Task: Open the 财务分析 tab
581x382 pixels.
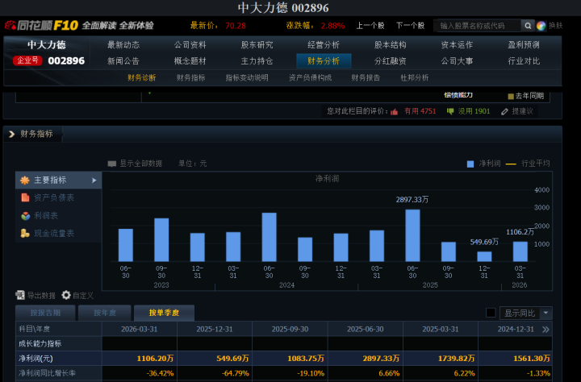Action: [324, 61]
